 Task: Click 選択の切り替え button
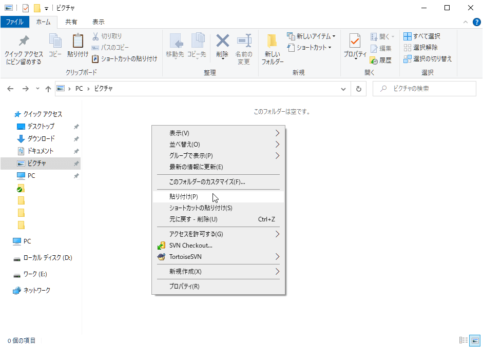[x=427, y=59]
